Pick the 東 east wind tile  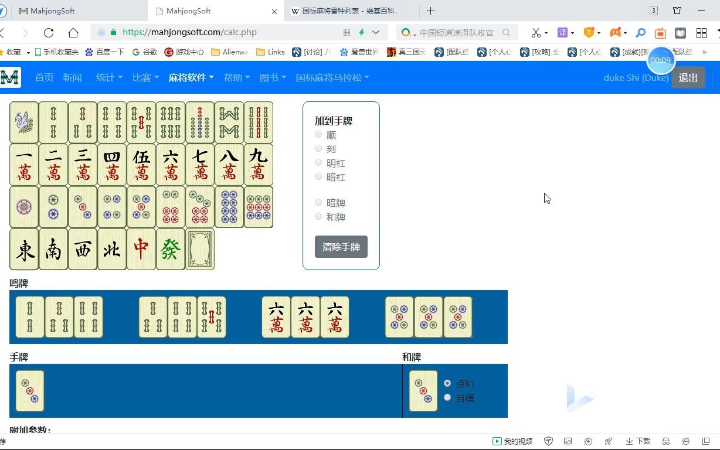(24, 249)
